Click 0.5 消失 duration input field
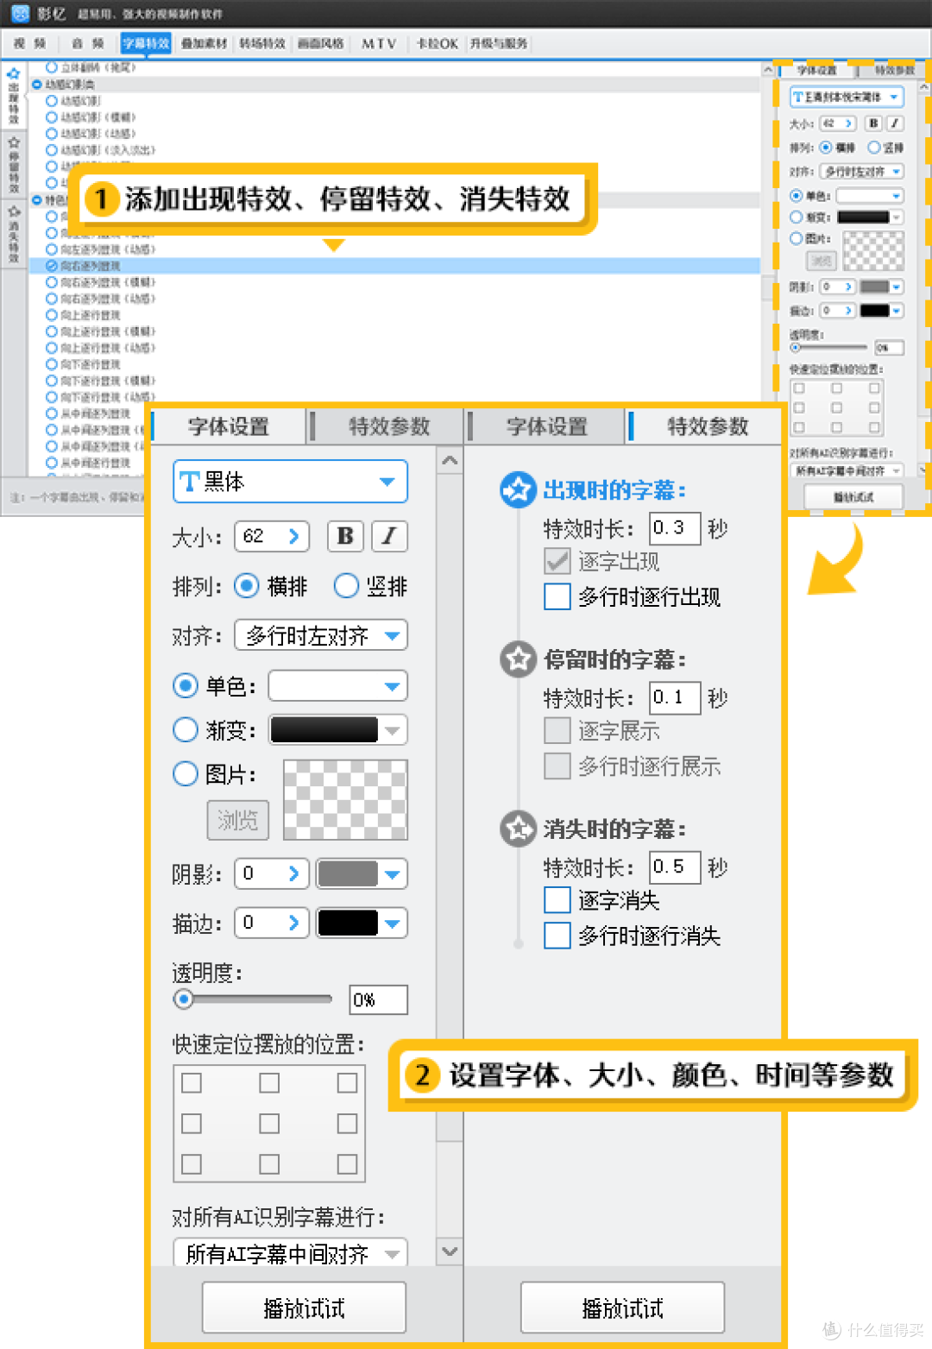 675,867
